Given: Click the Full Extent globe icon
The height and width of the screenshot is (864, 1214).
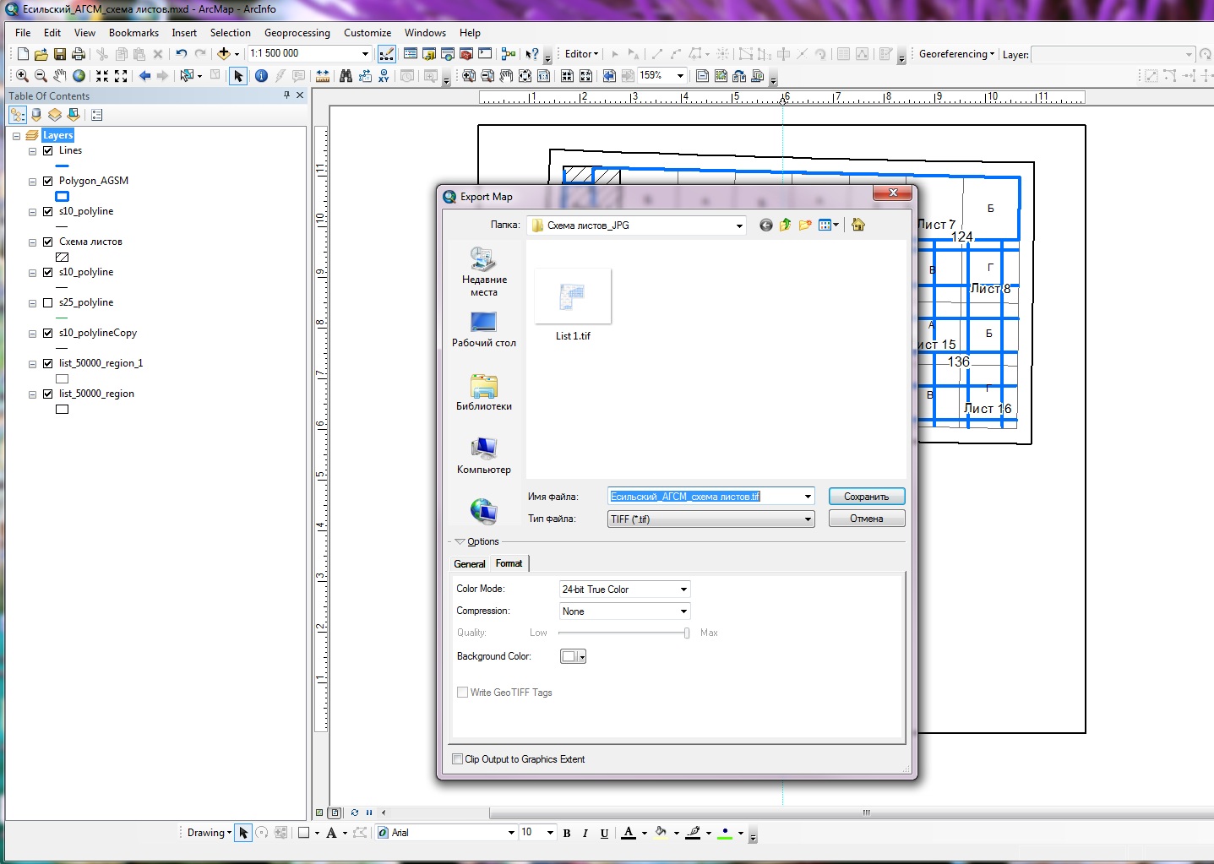Looking at the screenshot, I should [x=79, y=76].
